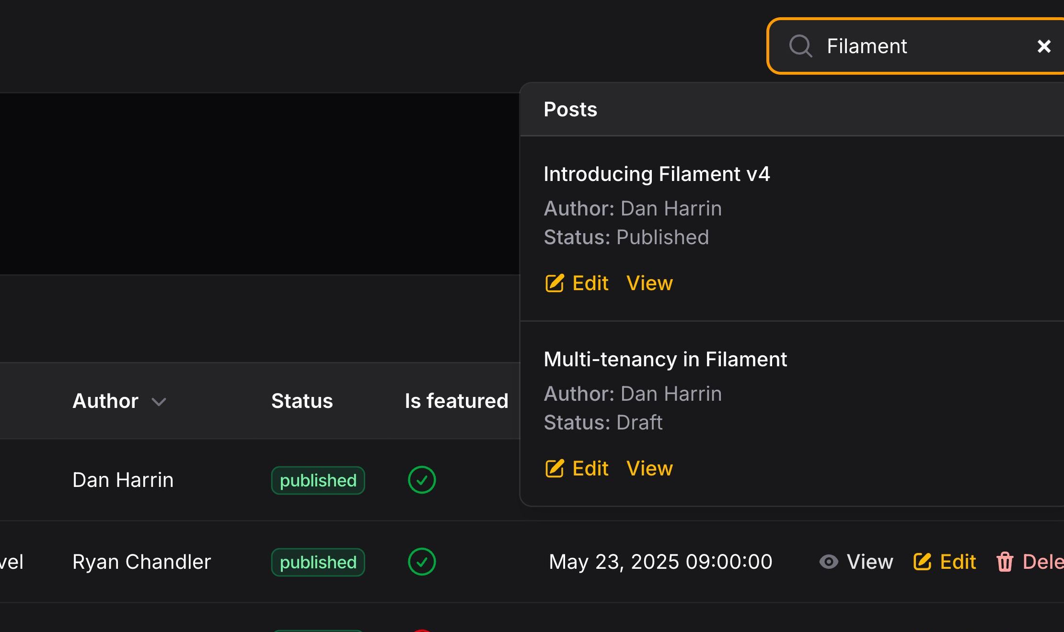
Task: Click the published badge in Dan Harrin's row
Action: tap(318, 480)
